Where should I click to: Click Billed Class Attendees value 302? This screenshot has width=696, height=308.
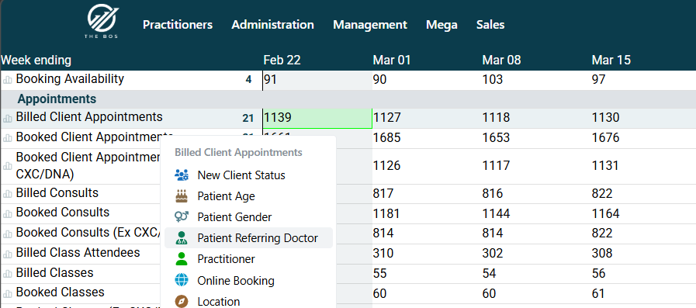click(492, 254)
